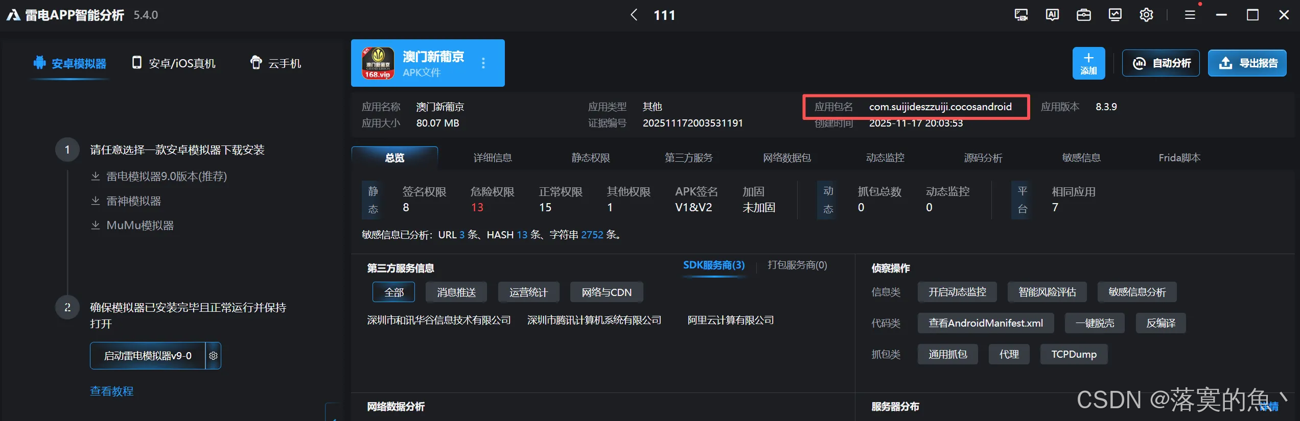This screenshot has width=1300, height=421.
Task: Click 深圳市腾讯计算机系统有限公司
Action: [594, 320]
